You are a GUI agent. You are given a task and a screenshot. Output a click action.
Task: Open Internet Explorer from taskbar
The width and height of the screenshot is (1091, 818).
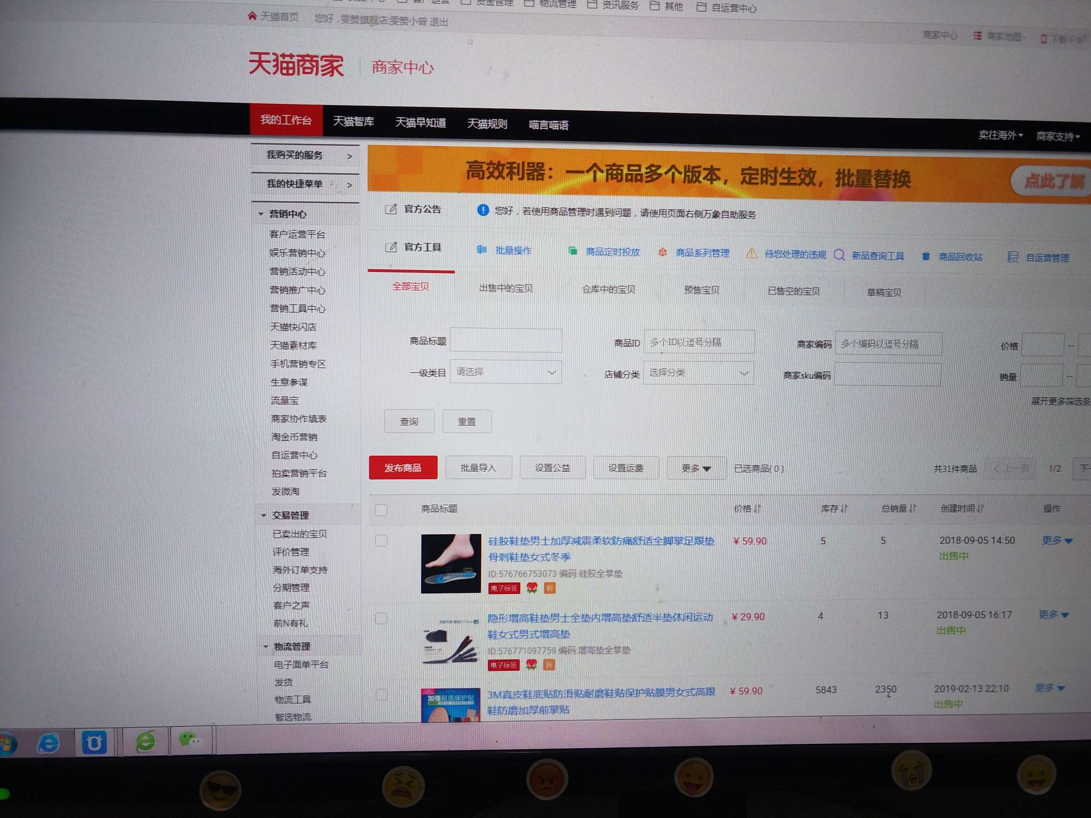point(48,744)
